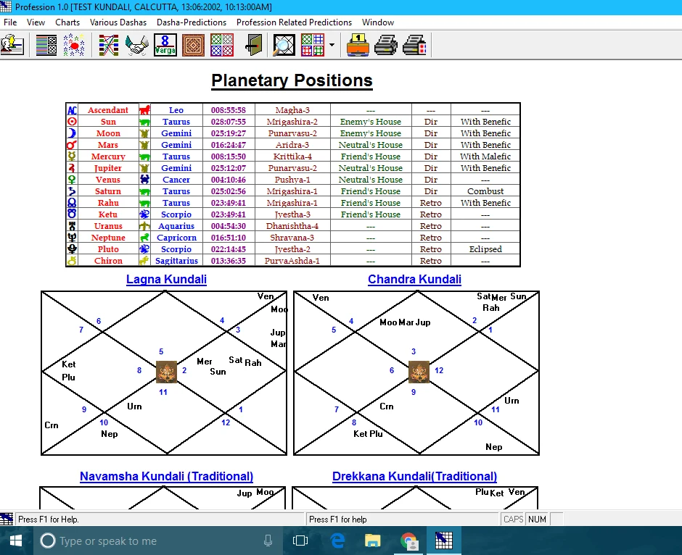The height and width of the screenshot is (555, 682).
Task: Click the Sun degree value 028:07:55
Action: tap(229, 122)
